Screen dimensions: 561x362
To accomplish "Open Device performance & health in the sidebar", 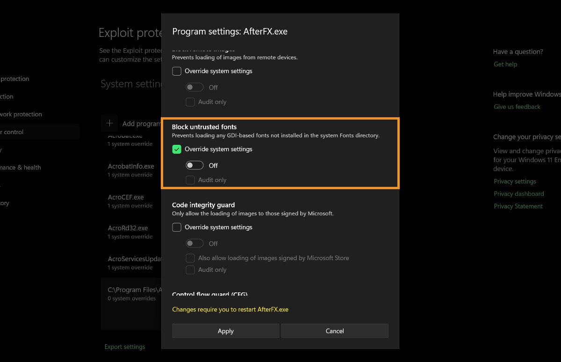I will [21, 167].
